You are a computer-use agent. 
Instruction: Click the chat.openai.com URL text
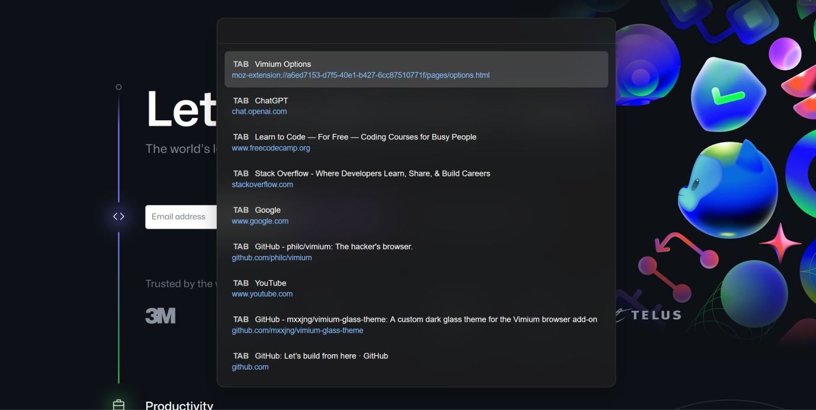coord(259,111)
